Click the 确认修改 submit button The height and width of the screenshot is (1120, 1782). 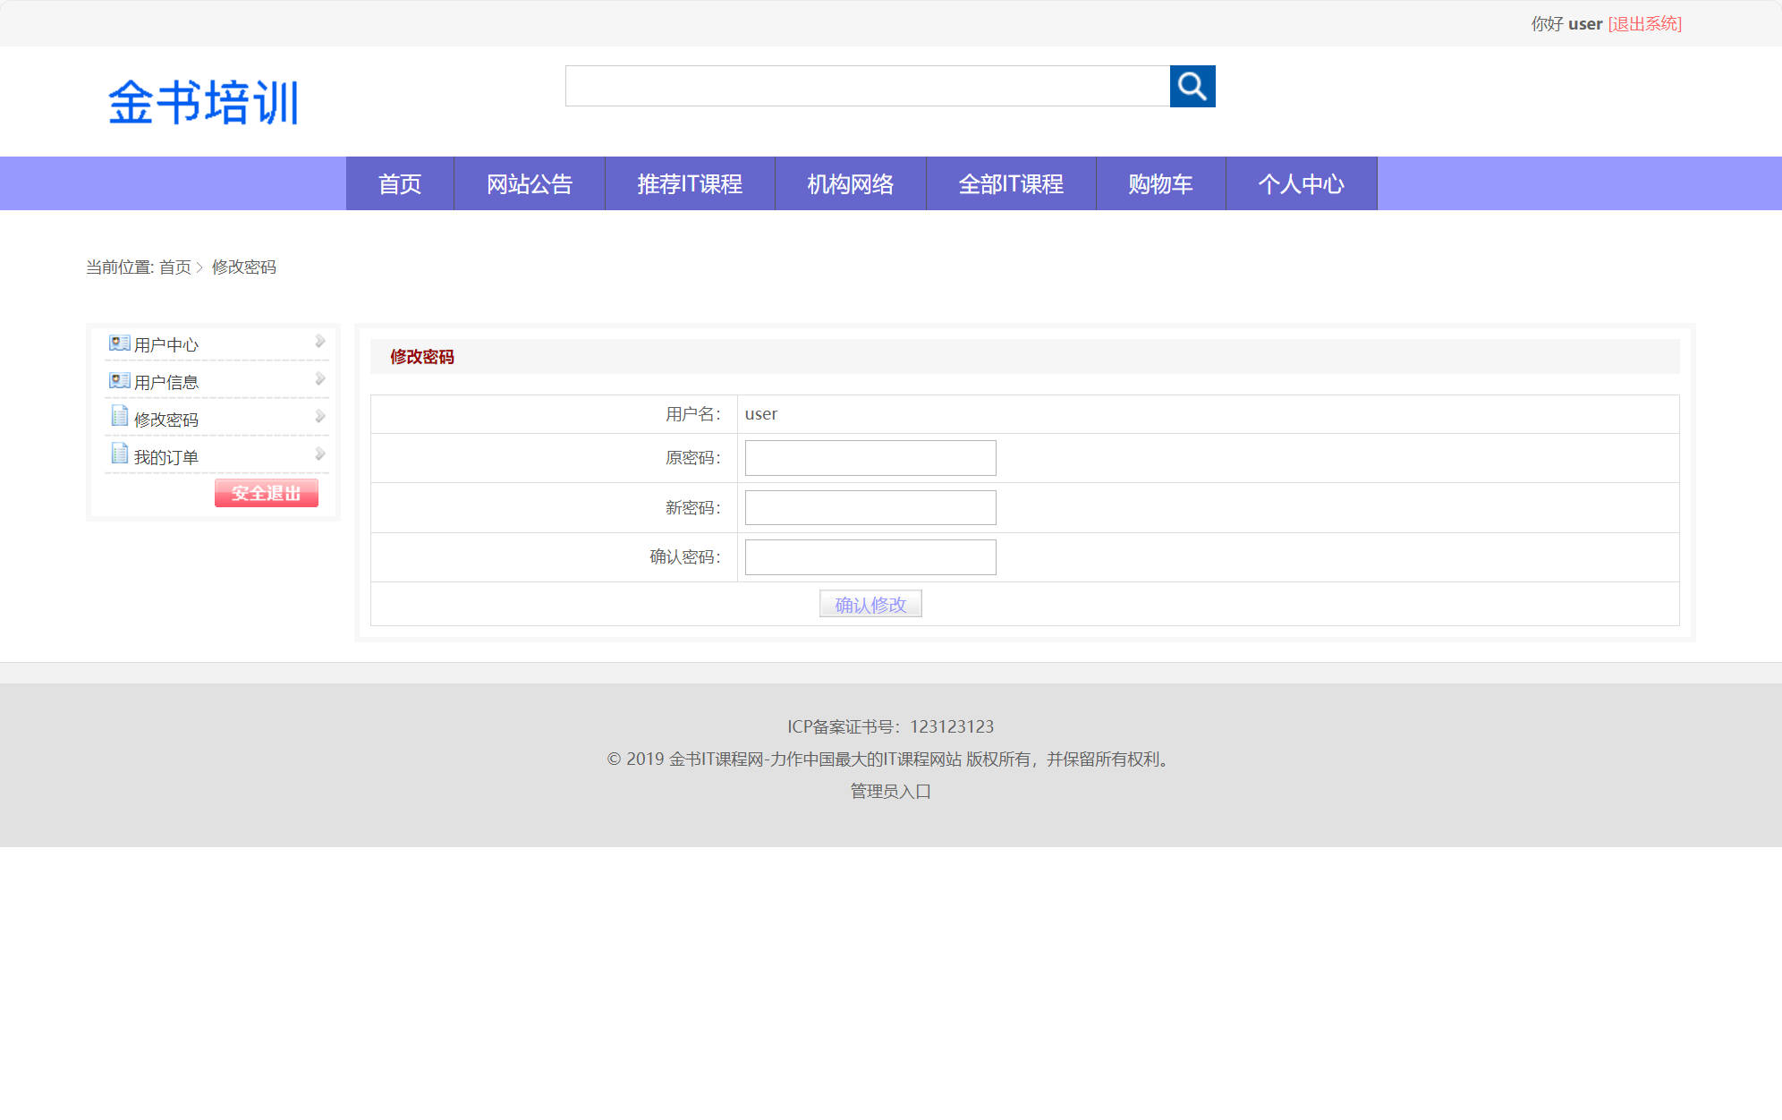point(870,604)
